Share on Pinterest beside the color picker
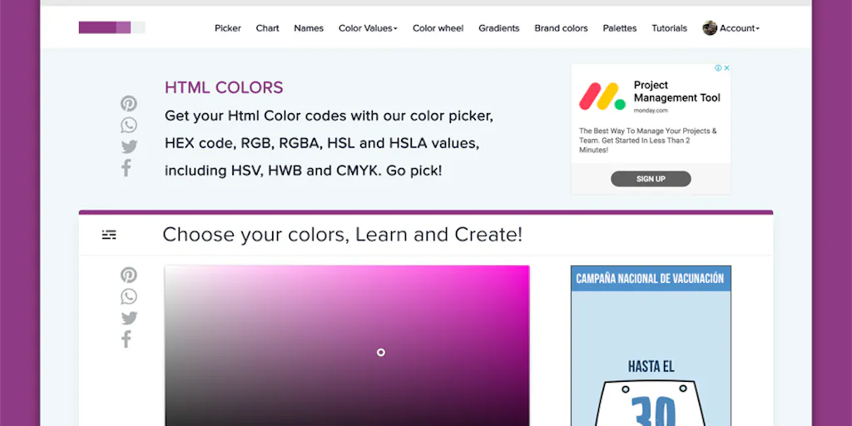The height and width of the screenshot is (426, 852). [x=129, y=275]
